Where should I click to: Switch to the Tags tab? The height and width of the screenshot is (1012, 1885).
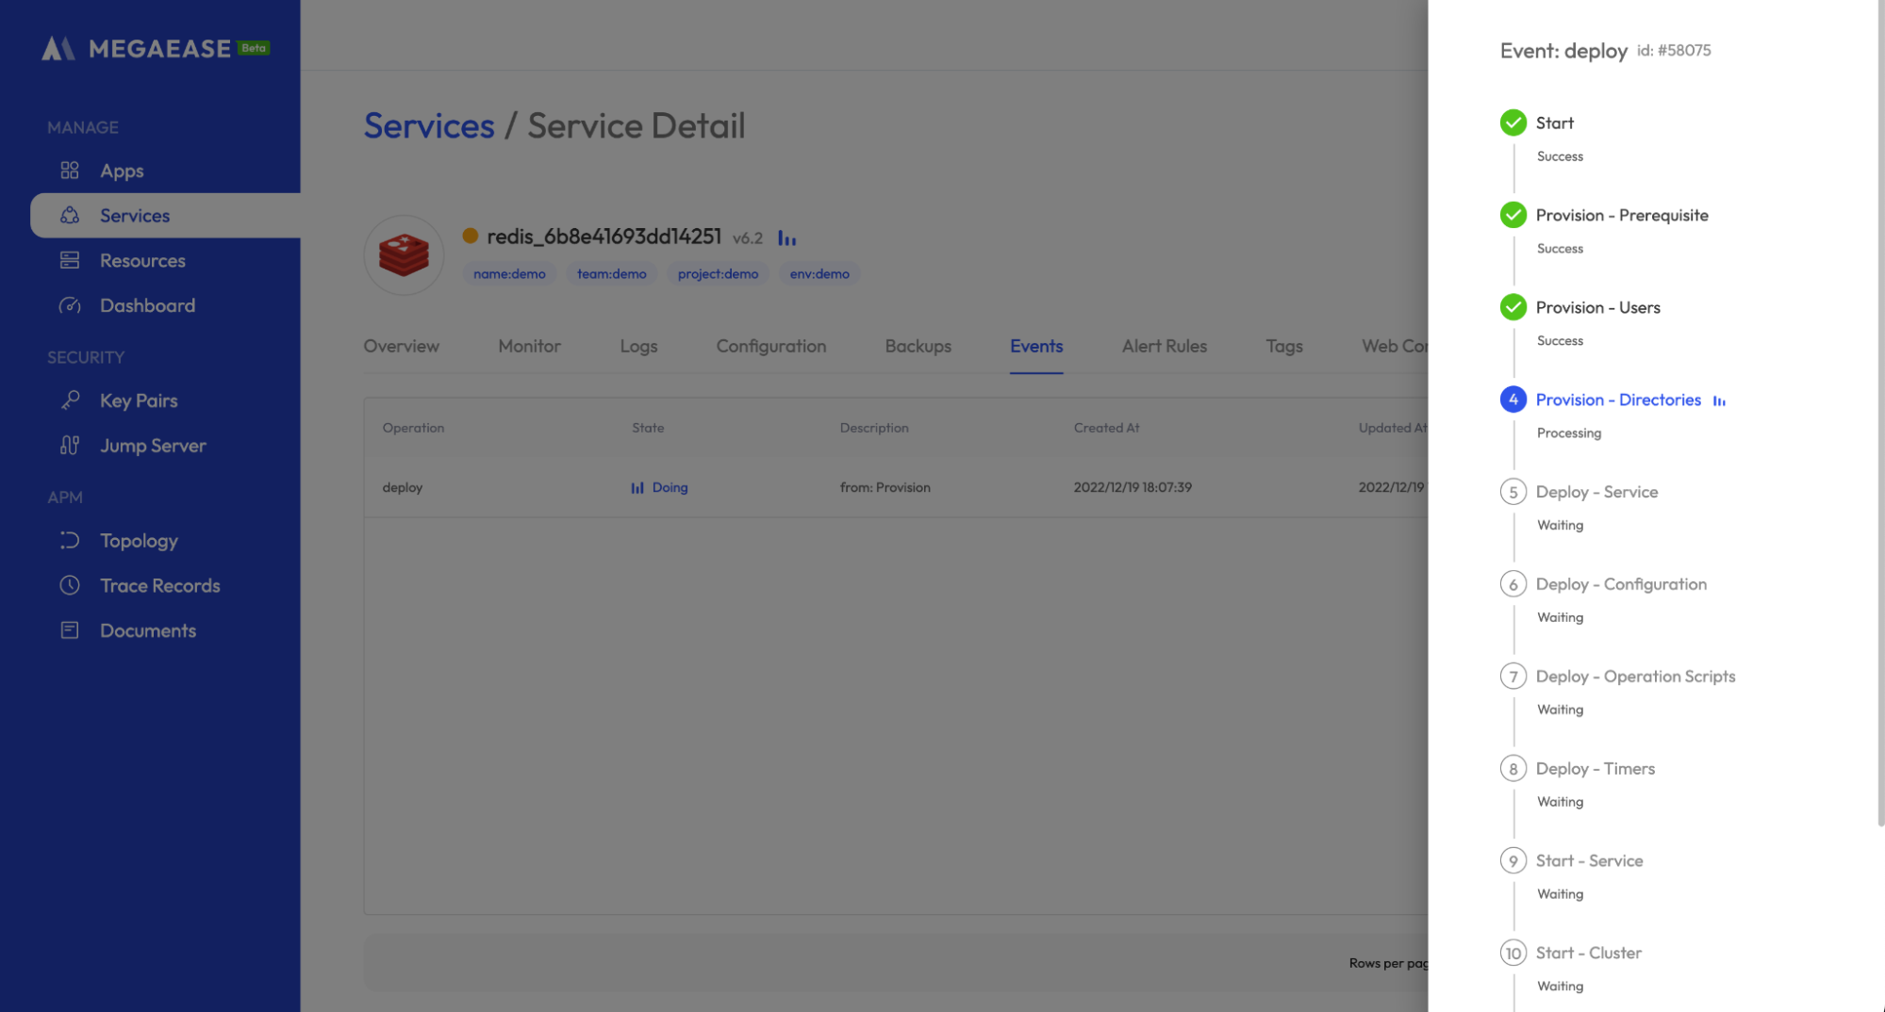click(x=1283, y=346)
